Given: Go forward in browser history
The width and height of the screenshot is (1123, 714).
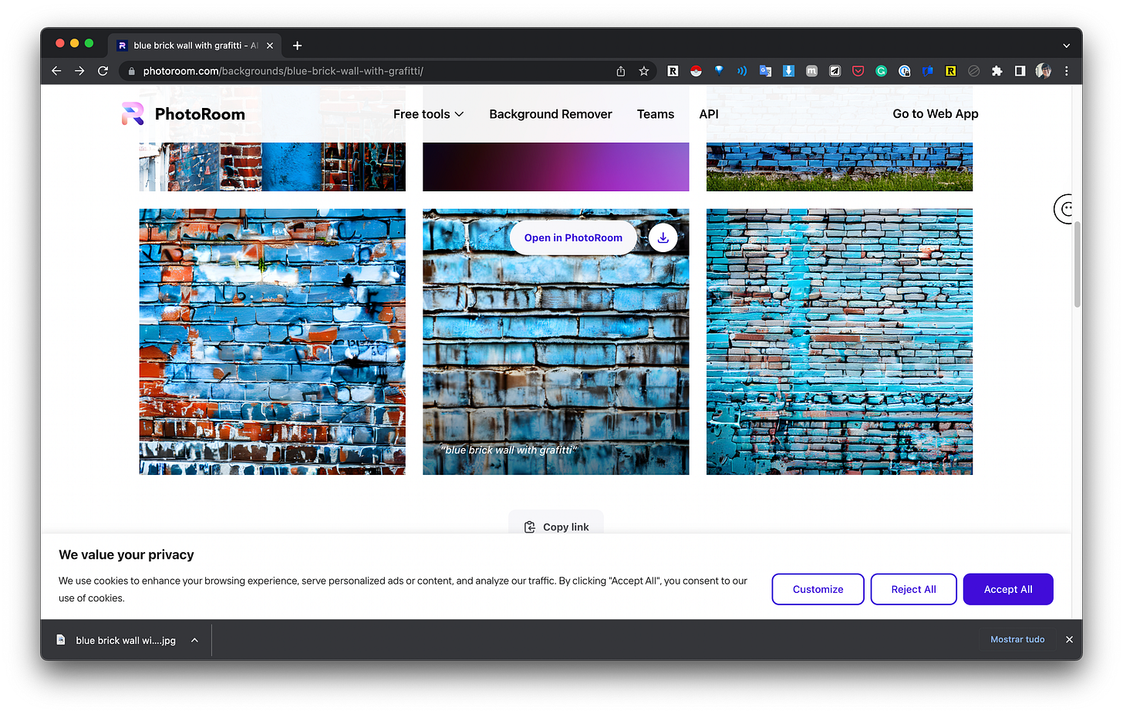Looking at the screenshot, I should [x=79, y=71].
